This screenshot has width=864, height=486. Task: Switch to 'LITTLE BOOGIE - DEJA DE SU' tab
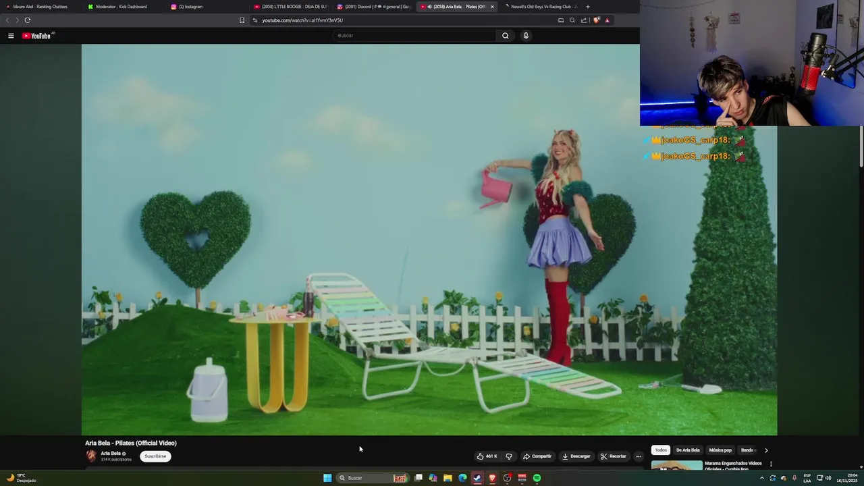[290, 7]
